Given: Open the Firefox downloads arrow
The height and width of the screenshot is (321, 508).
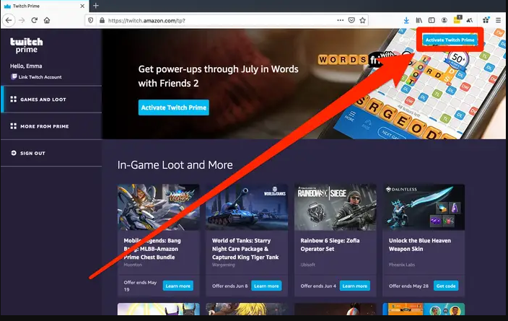Looking at the screenshot, I should point(406,20).
